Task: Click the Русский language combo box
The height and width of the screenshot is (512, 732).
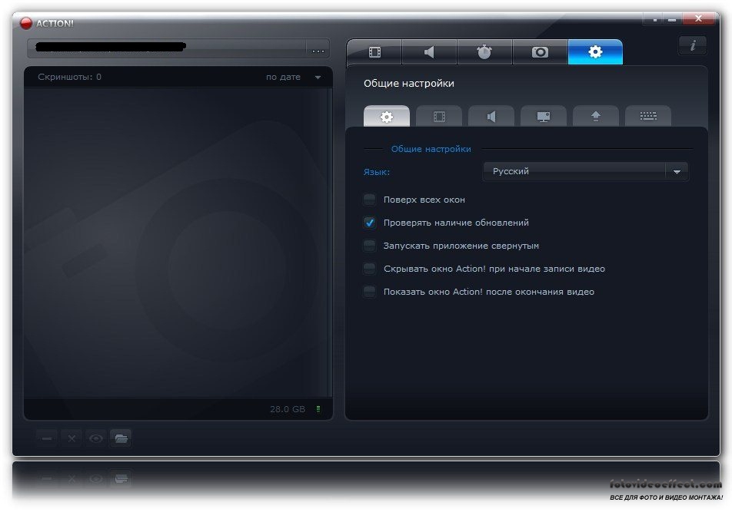Action: tap(585, 171)
